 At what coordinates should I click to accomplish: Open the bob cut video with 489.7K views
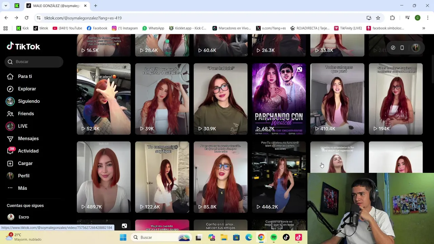(x=103, y=177)
